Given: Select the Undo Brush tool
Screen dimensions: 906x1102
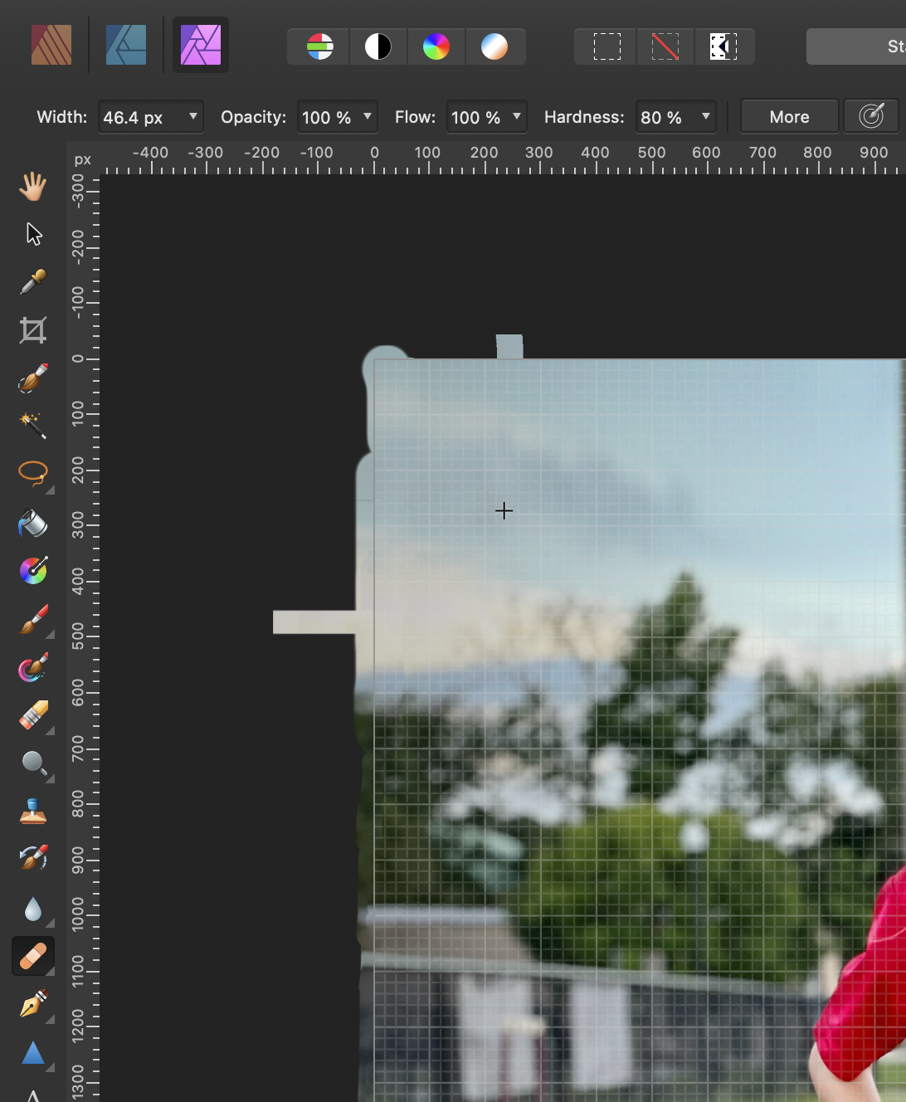Looking at the screenshot, I should click(x=33, y=858).
